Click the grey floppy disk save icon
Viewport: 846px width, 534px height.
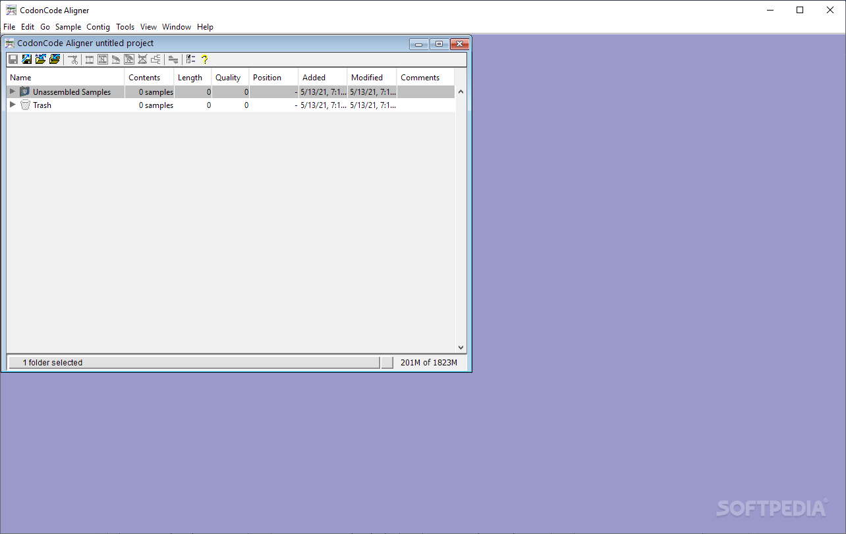point(13,59)
